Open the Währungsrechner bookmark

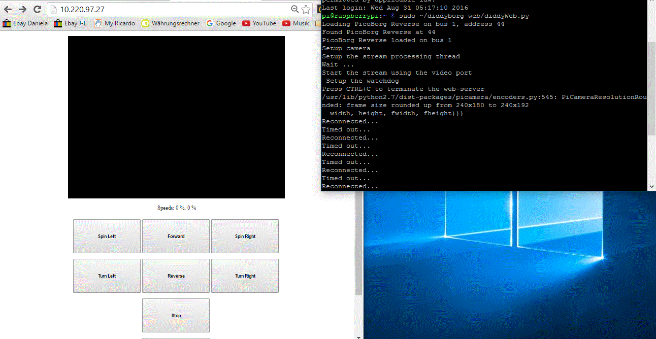170,23
